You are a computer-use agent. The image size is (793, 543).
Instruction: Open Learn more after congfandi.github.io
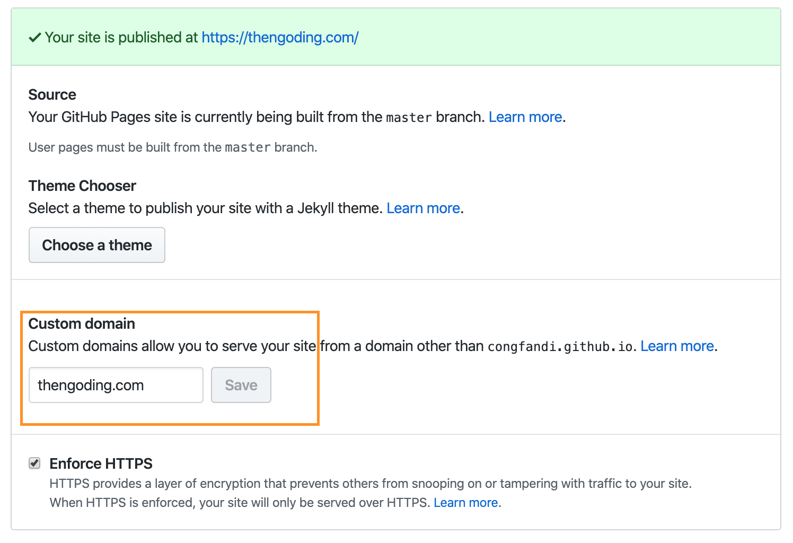click(x=677, y=346)
